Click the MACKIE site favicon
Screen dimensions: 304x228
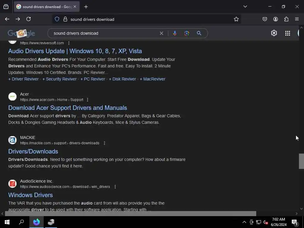pos(12,140)
